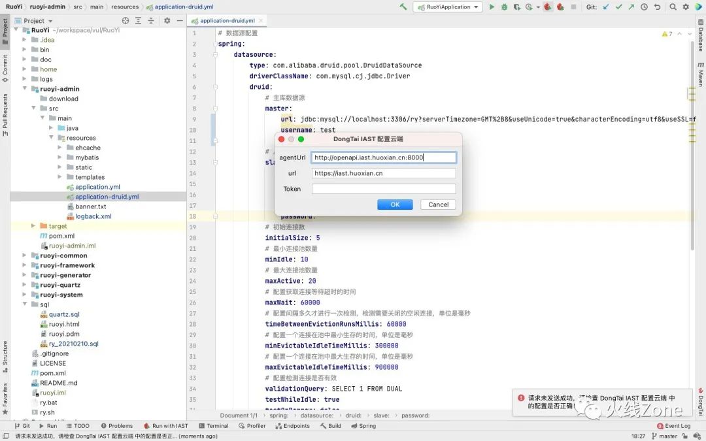Select application.yml in project tree

pos(97,187)
